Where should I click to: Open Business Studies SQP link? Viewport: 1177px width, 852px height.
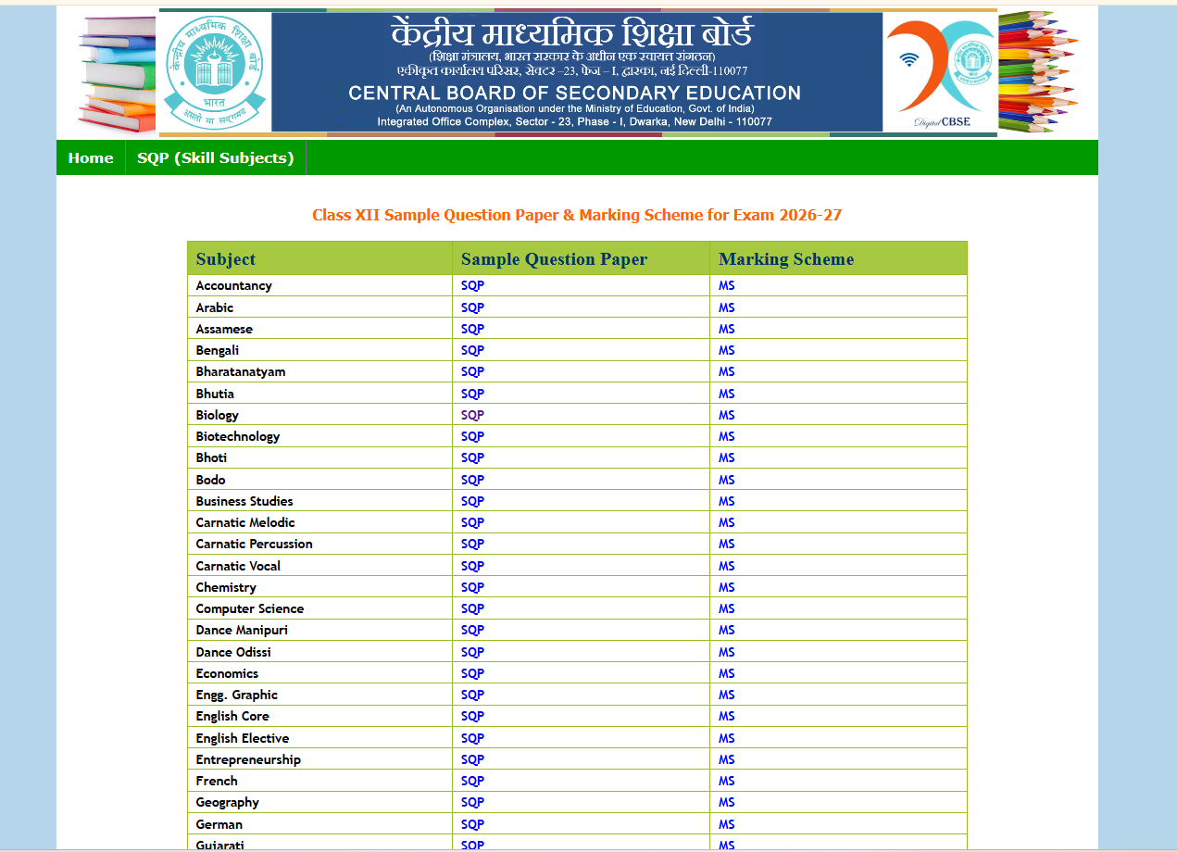coord(473,501)
